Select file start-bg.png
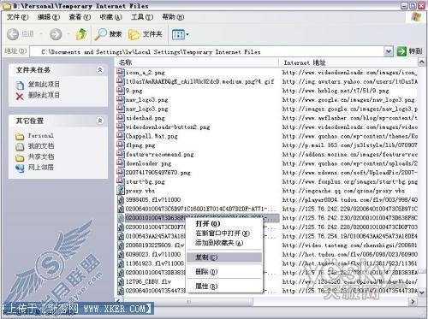Viewport: 428px width, 319px height. coord(145,182)
